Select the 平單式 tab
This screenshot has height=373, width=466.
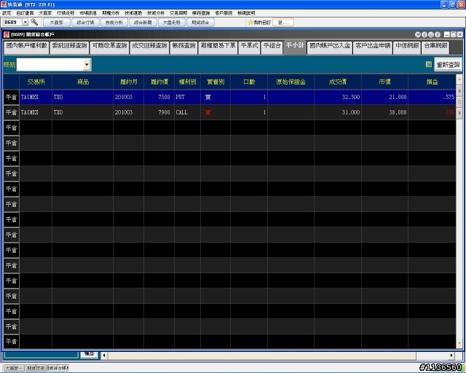249,47
